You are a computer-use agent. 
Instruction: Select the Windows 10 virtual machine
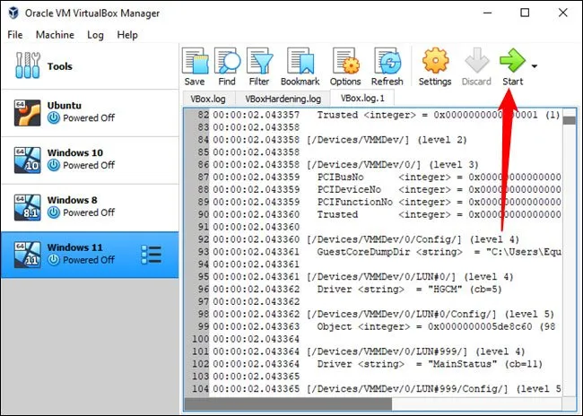(x=90, y=159)
